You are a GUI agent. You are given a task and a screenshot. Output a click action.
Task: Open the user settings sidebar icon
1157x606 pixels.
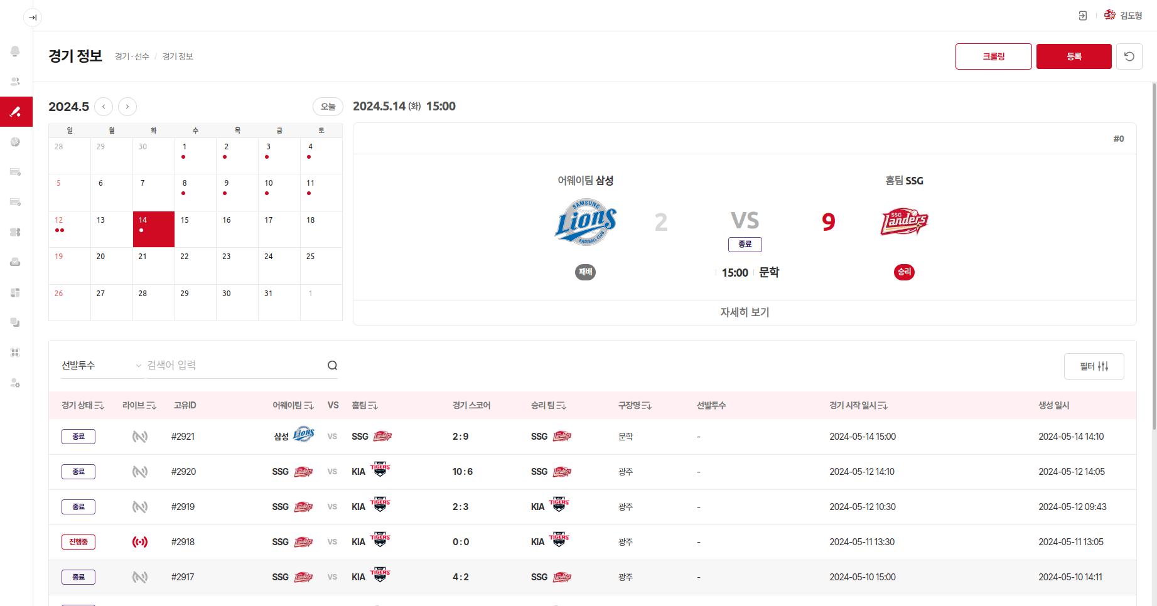pyautogui.click(x=15, y=383)
